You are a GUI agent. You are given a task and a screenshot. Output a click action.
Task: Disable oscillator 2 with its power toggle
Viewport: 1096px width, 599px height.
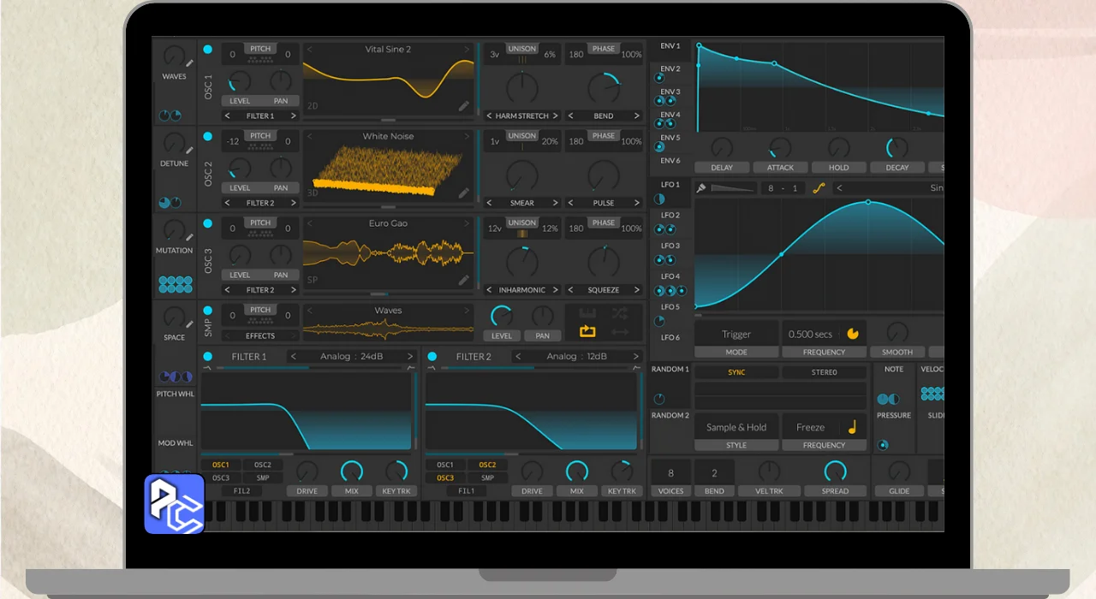click(208, 136)
